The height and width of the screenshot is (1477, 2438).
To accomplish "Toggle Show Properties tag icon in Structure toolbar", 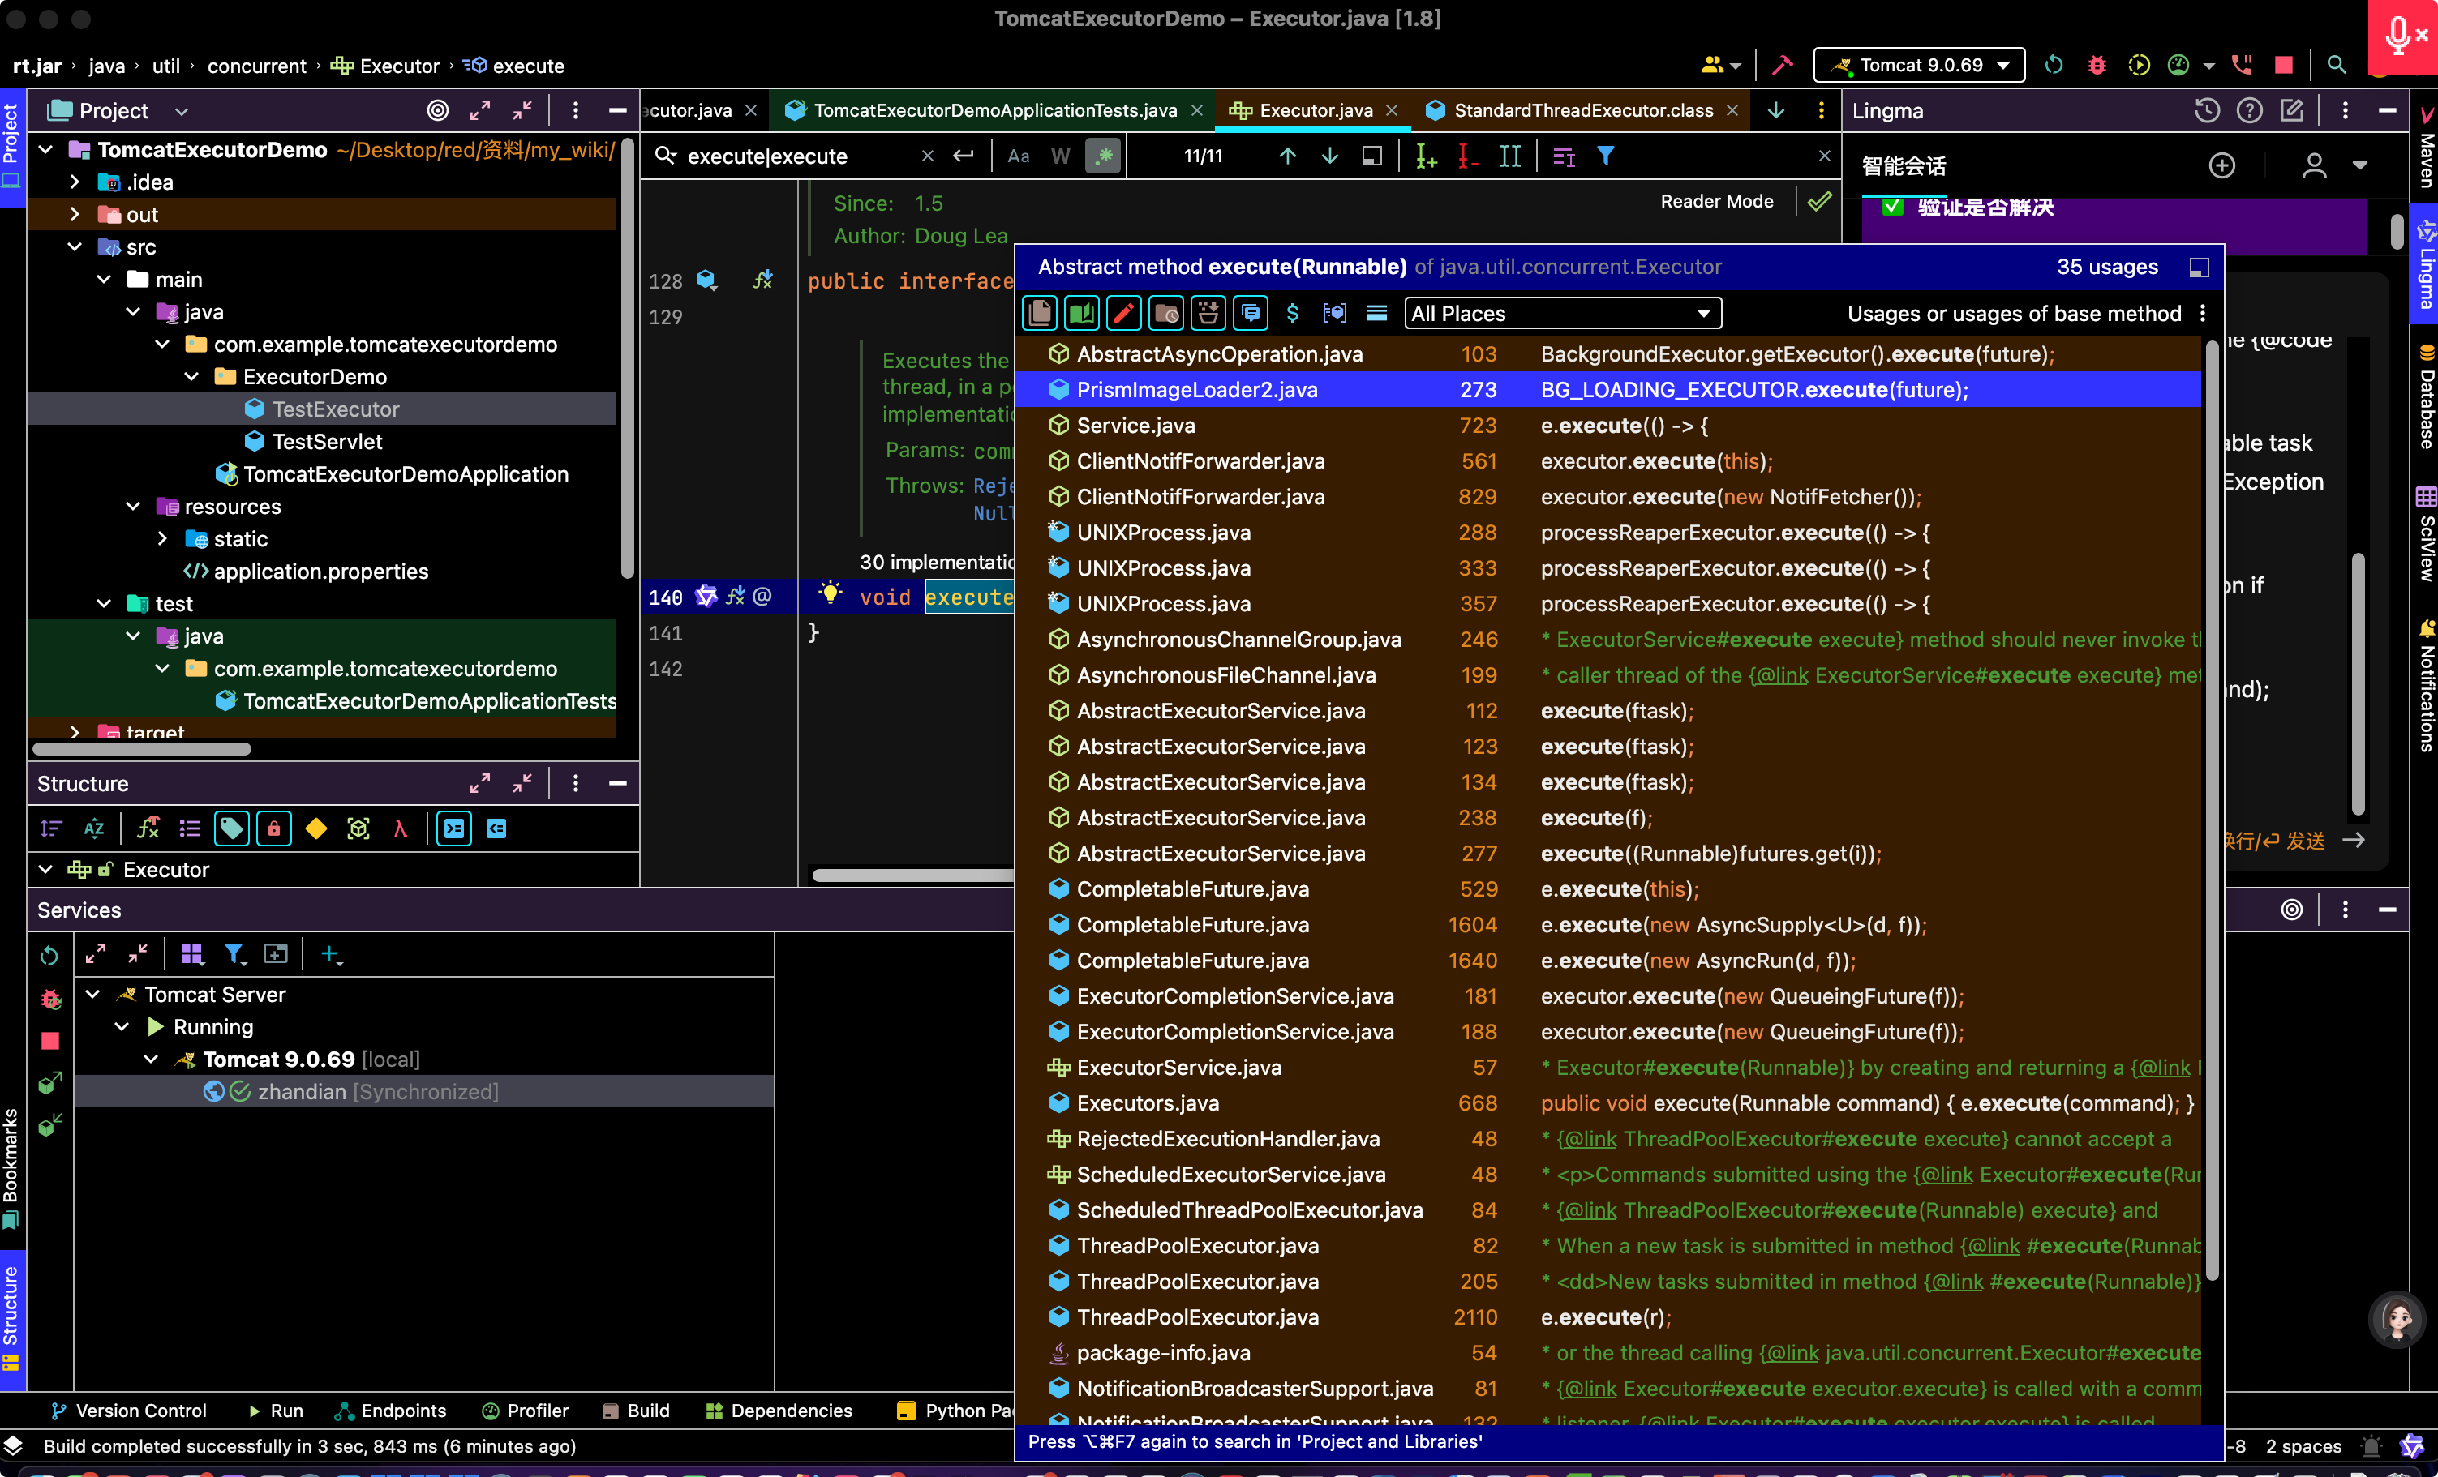I will [231, 829].
